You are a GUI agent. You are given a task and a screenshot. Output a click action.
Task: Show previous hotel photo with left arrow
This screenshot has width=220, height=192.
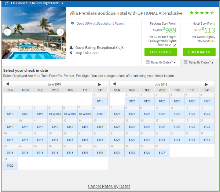(x=7, y=32)
